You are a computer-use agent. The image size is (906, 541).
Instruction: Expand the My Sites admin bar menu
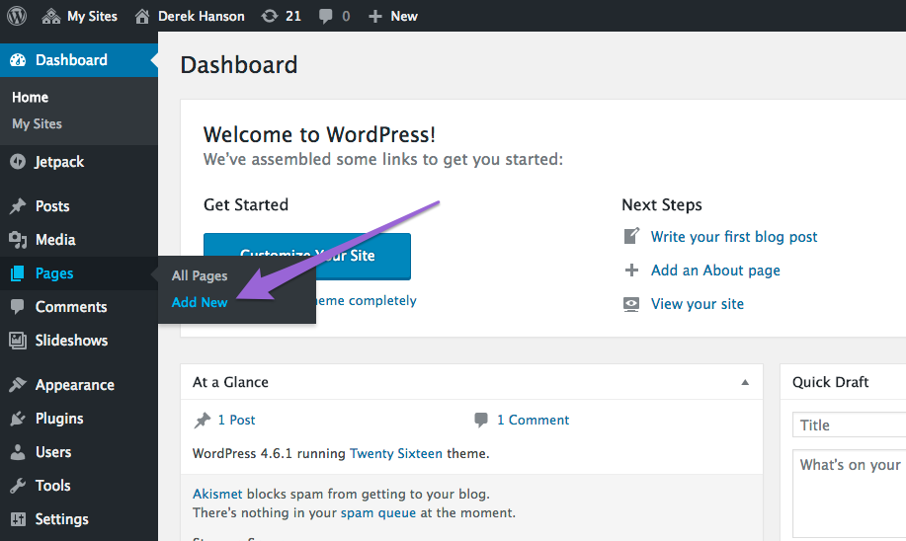tap(80, 16)
